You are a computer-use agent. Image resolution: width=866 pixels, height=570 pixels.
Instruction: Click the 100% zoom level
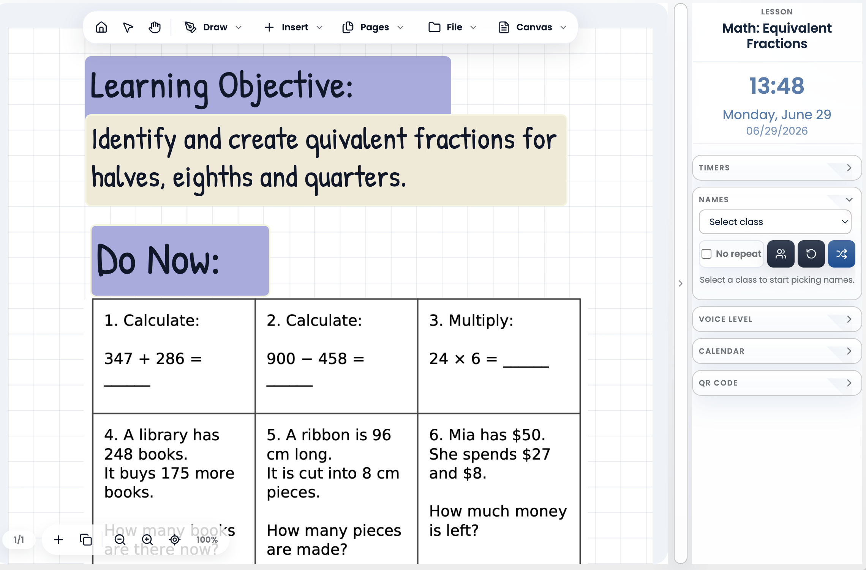207,540
